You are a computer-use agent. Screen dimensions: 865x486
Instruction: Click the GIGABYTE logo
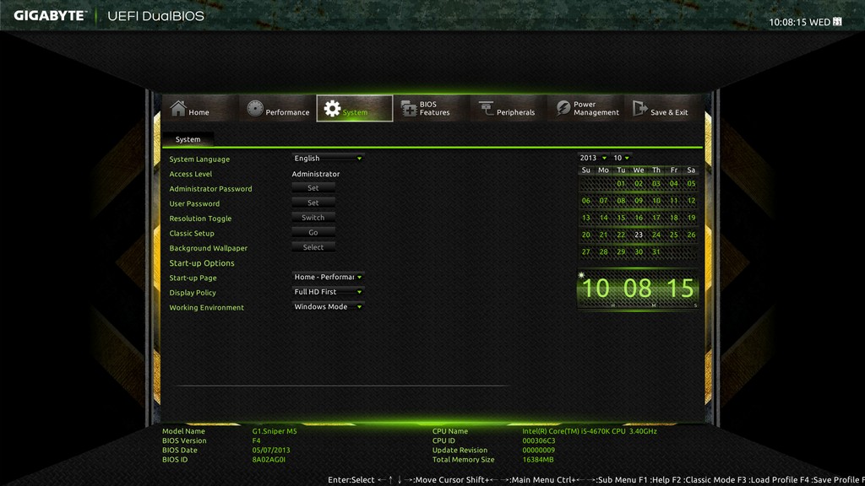pyautogui.click(x=50, y=16)
